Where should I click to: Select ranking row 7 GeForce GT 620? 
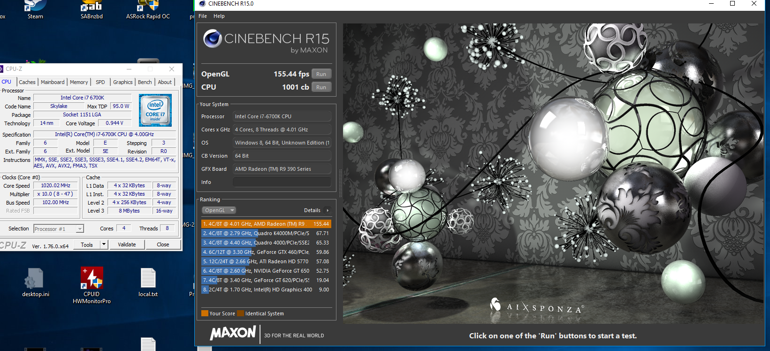click(x=266, y=280)
